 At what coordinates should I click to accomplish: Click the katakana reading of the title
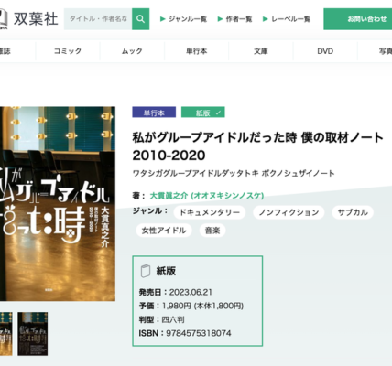click(234, 173)
